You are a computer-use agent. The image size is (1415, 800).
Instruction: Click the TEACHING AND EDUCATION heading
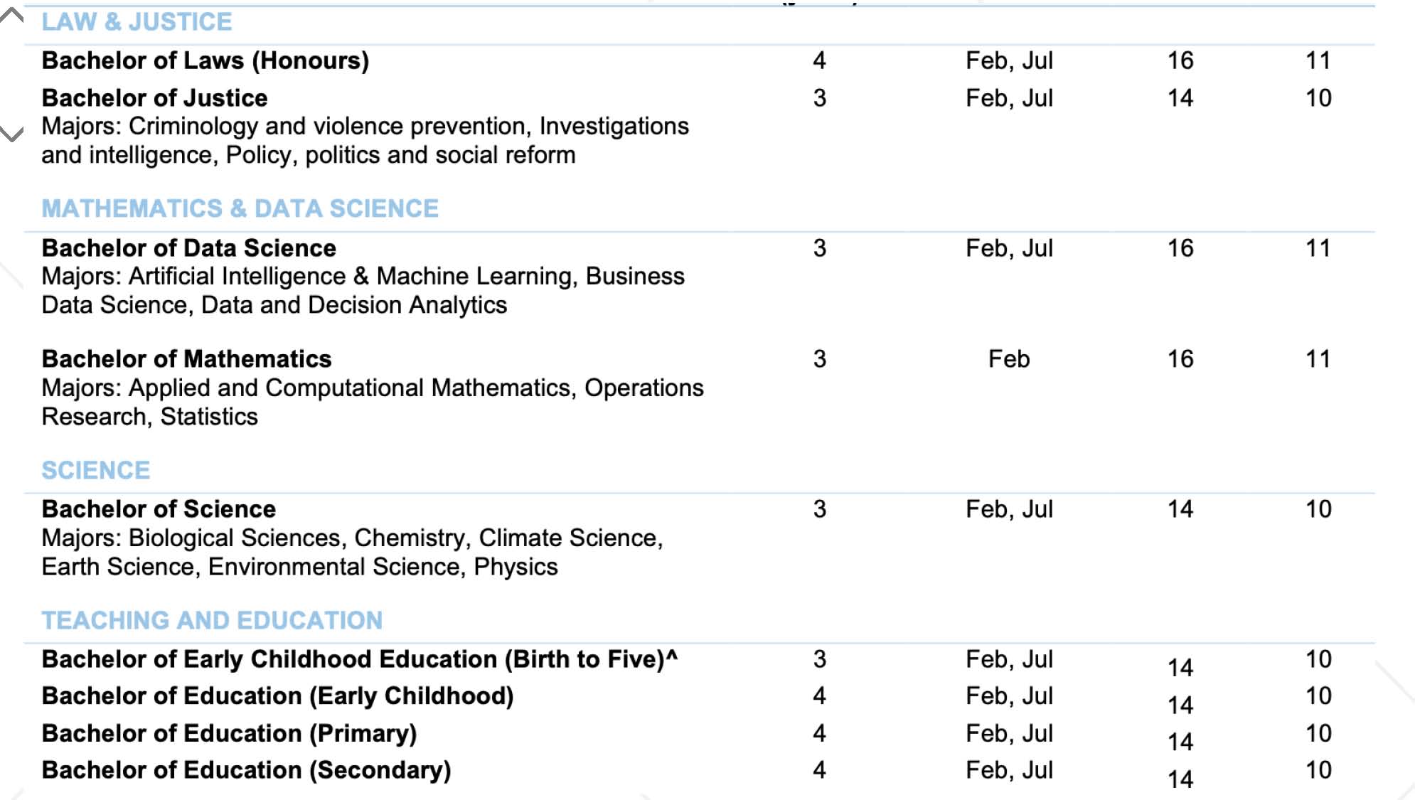pyautogui.click(x=212, y=620)
